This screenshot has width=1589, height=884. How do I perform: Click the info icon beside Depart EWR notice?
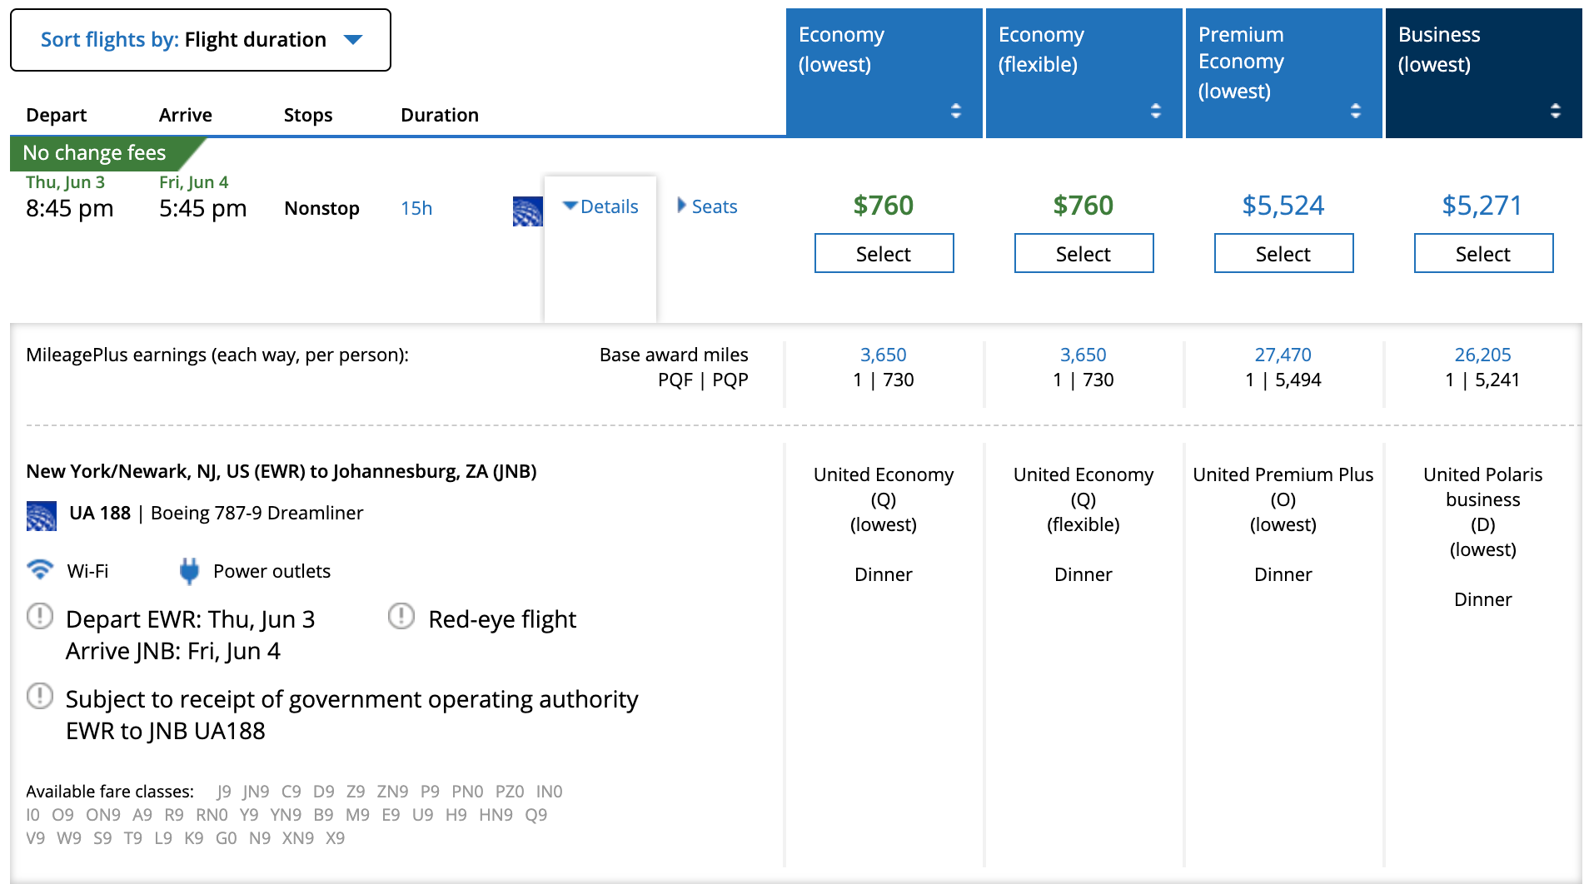(40, 617)
